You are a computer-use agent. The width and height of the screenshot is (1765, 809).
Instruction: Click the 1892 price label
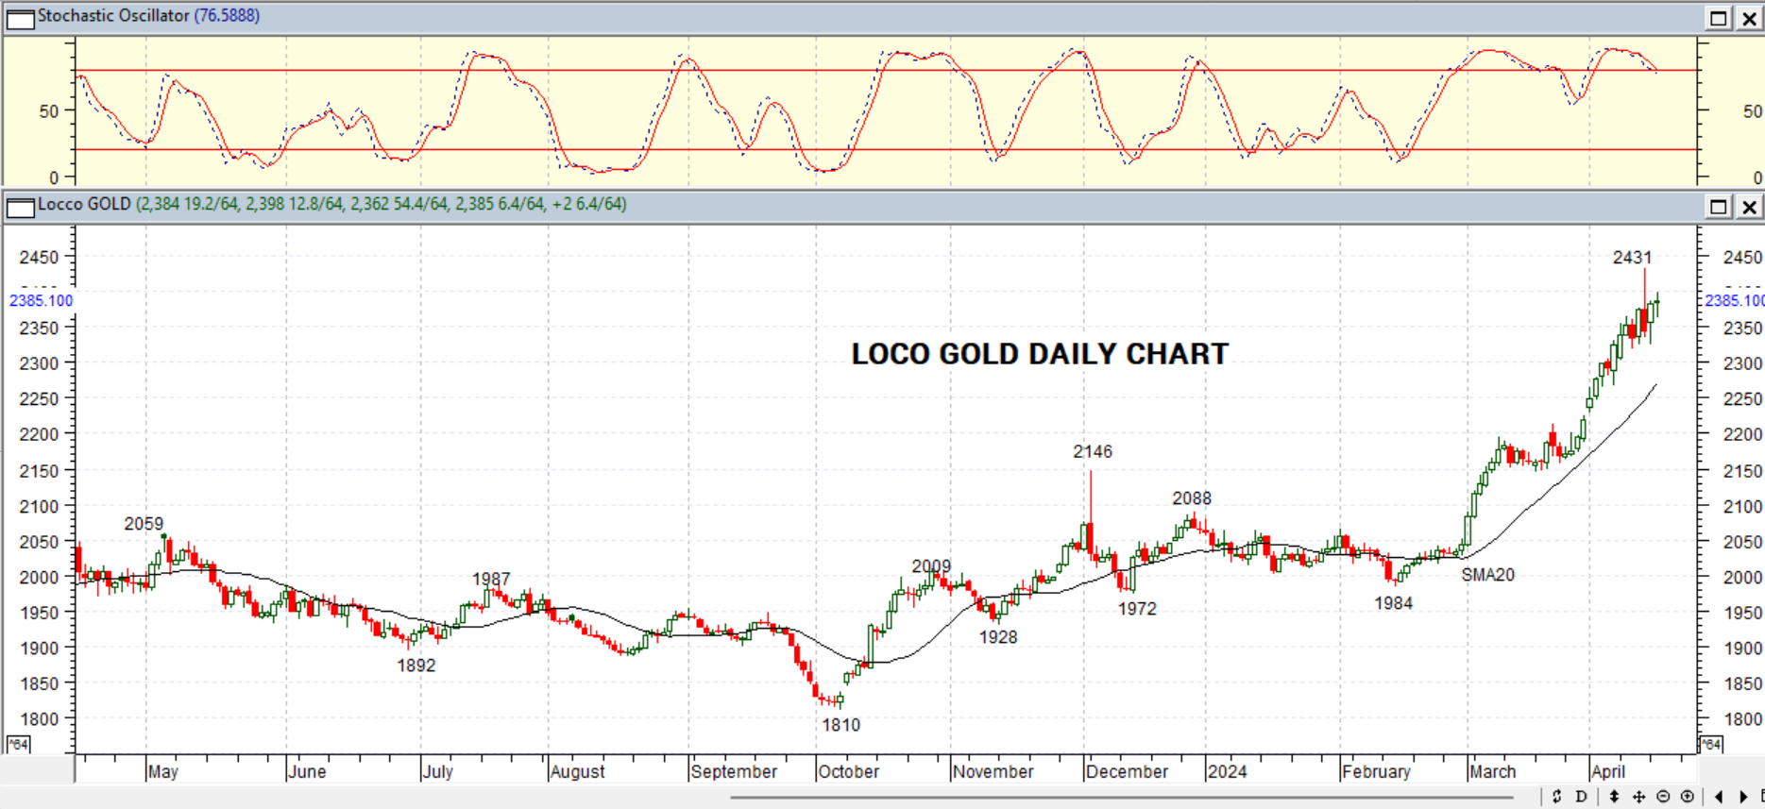(416, 666)
